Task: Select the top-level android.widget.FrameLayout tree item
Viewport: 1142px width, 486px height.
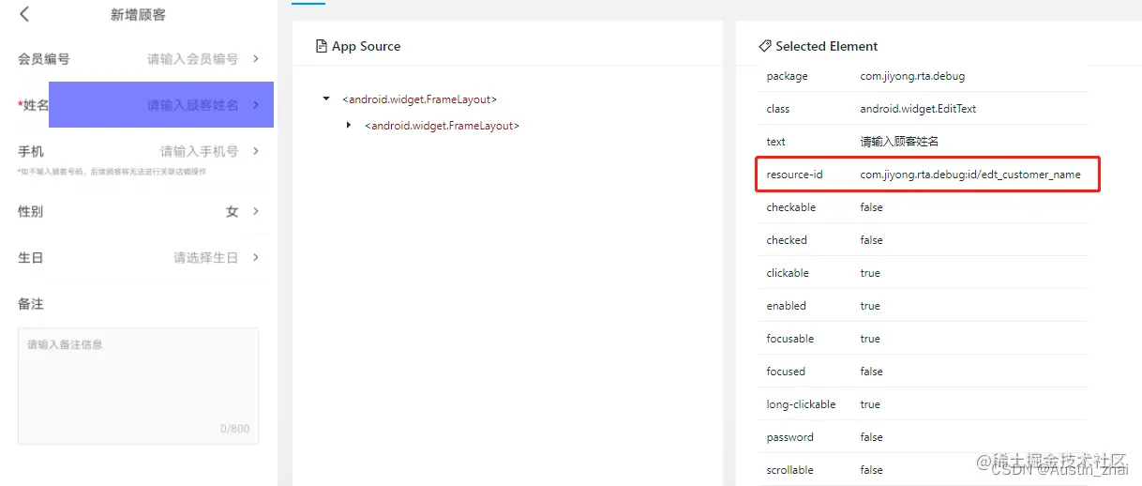Action: (x=419, y=99)
